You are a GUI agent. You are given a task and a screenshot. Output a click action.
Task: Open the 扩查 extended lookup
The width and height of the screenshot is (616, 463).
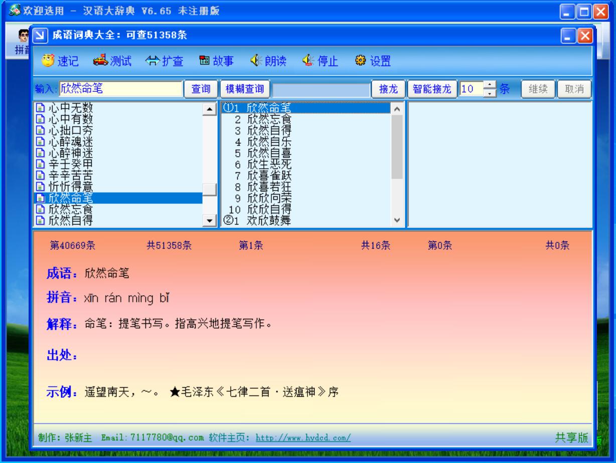tap(164, 61)
